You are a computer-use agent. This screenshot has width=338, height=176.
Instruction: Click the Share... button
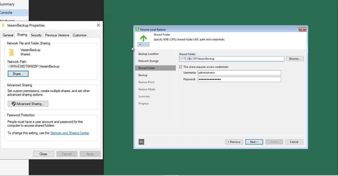click(18, 74)
